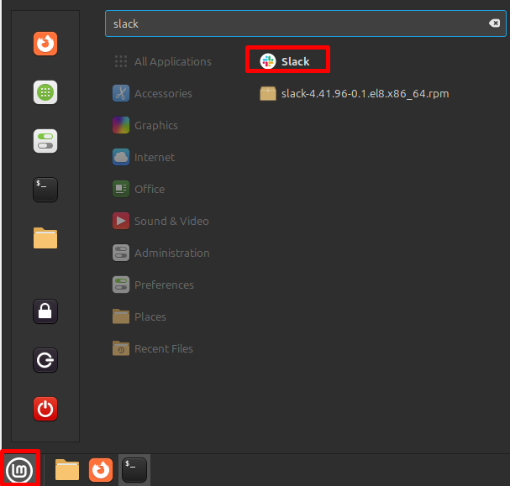Launch Terminal from the favorites sidebar
The height and width of the screenshot is (486, 510).
pos(45,190)
